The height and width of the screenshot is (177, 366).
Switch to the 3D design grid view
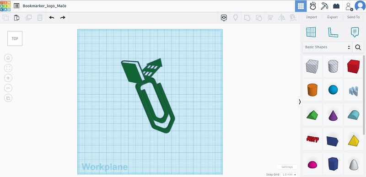(301, 6)
